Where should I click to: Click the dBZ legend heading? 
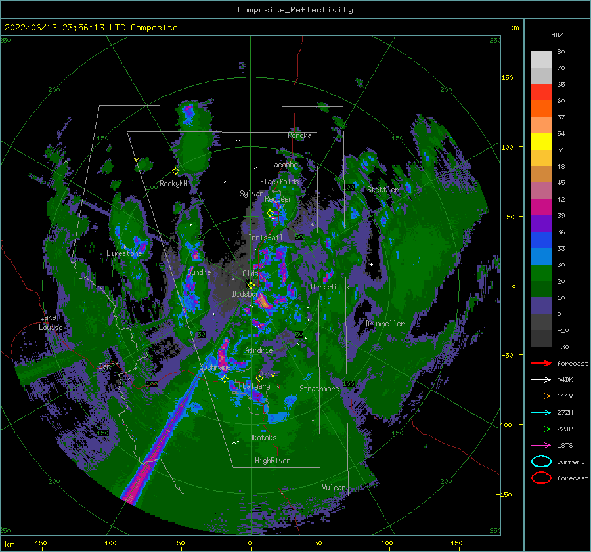click(x=557, y=35)
